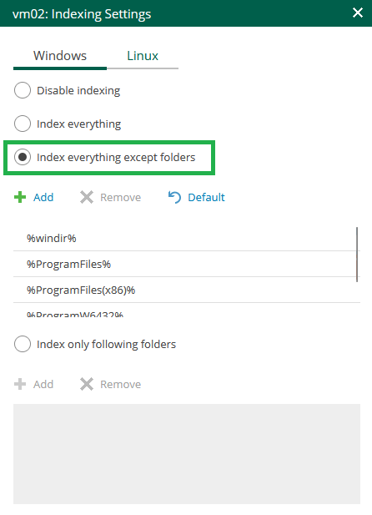
Task: Choose Index everything radio button
Action: pos(23,124)
